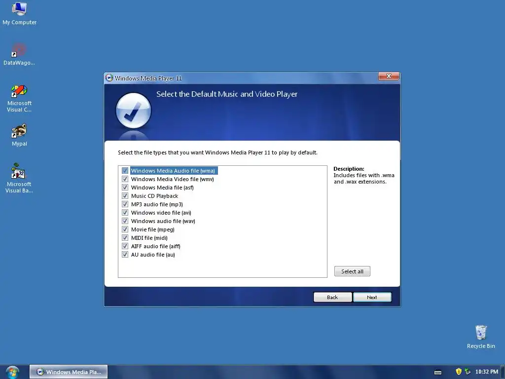Viewport: 505px width, 379px height.
Task: Select the 'Windows Media Audio file (wma)' text
Action: point(173,171)
